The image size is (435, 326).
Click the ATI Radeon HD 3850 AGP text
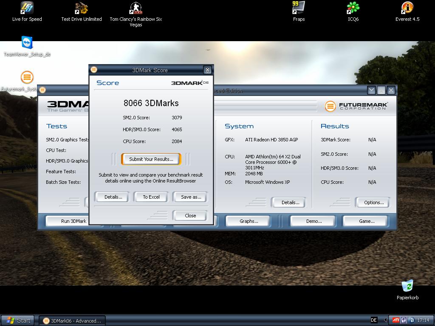coord(271,140)
